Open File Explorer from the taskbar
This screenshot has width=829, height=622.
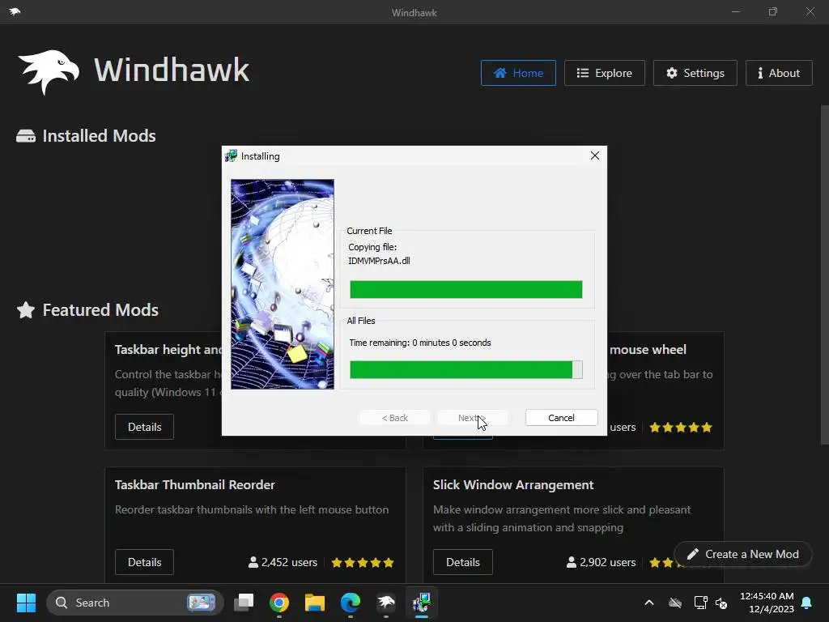[315, 603]
